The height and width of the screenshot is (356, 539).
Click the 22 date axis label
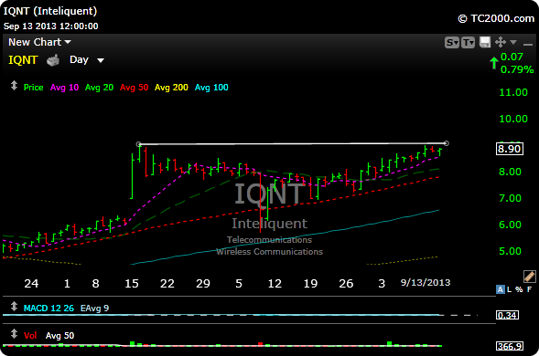click(167, 284)
